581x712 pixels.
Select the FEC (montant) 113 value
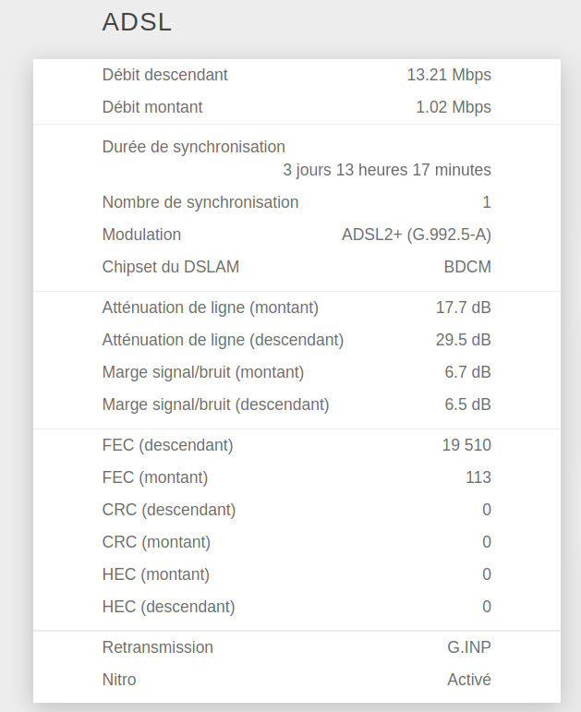point(478,477)
